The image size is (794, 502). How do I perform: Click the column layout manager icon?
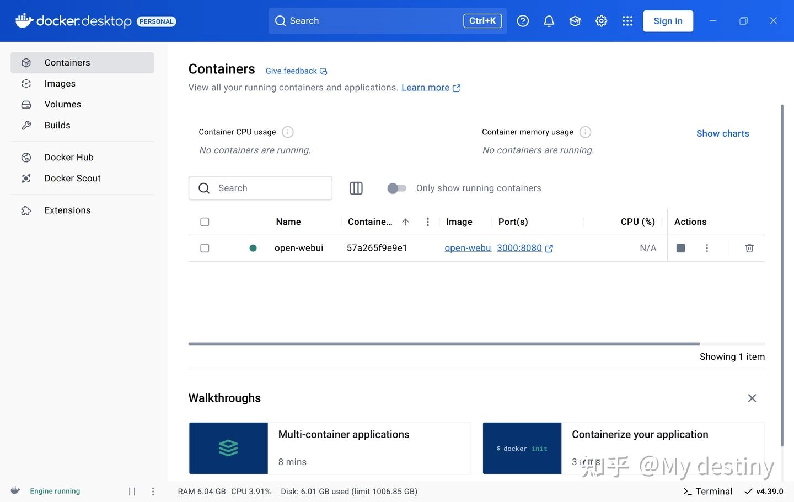click(356, 188)
